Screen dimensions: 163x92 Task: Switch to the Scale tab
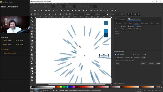click(x=130, y=23)
